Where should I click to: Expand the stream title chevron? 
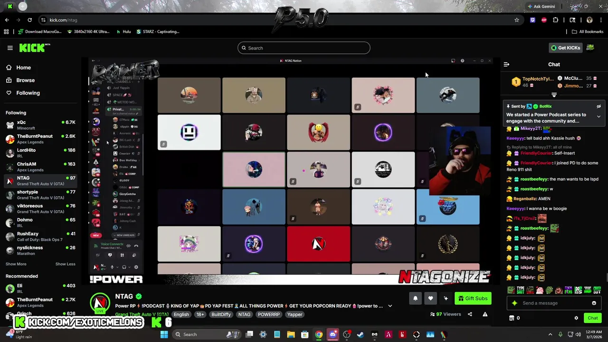(x=390, y=306)
